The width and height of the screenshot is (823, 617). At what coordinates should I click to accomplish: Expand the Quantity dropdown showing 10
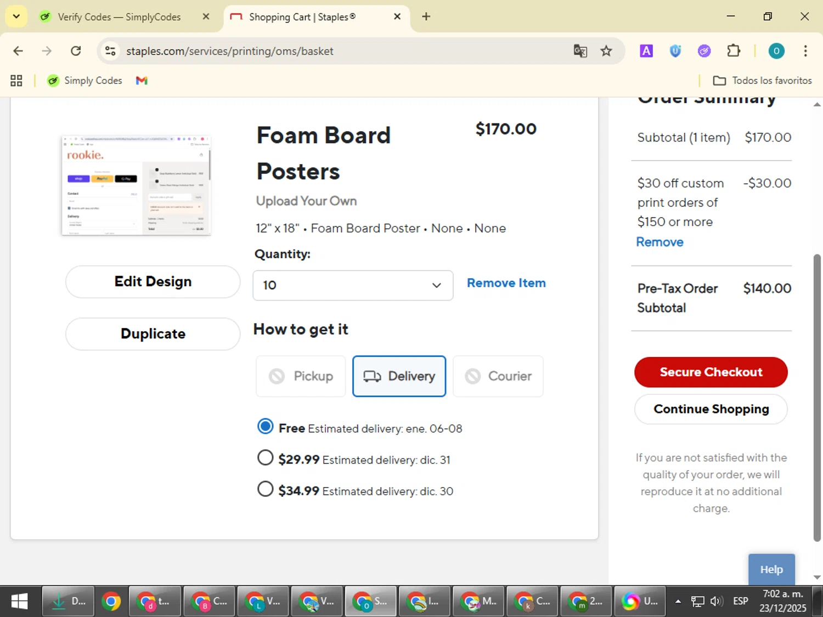coord(353,285)
